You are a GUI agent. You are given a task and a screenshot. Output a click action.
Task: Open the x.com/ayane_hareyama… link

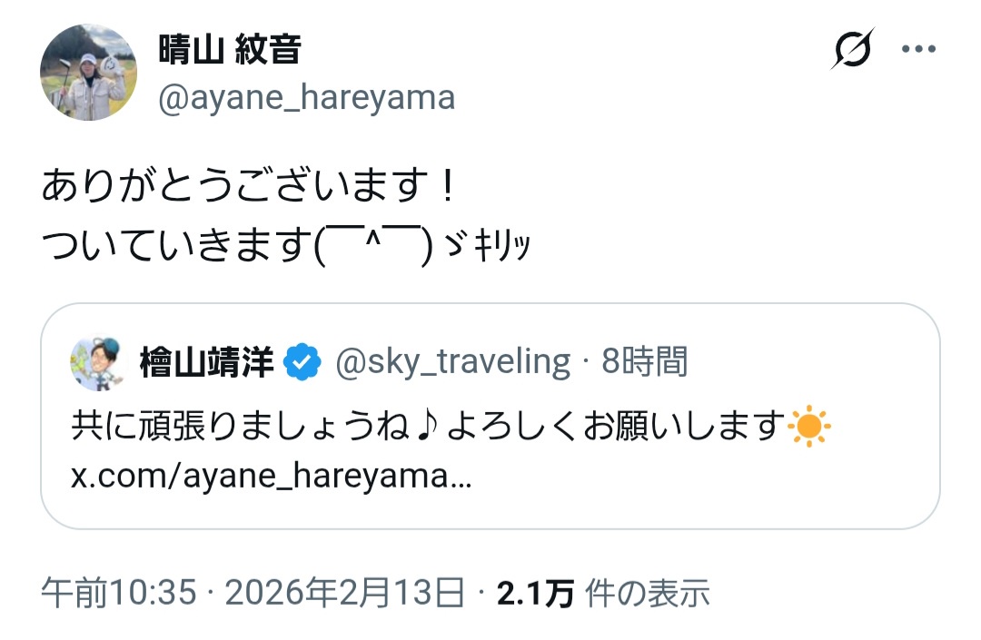271,477
